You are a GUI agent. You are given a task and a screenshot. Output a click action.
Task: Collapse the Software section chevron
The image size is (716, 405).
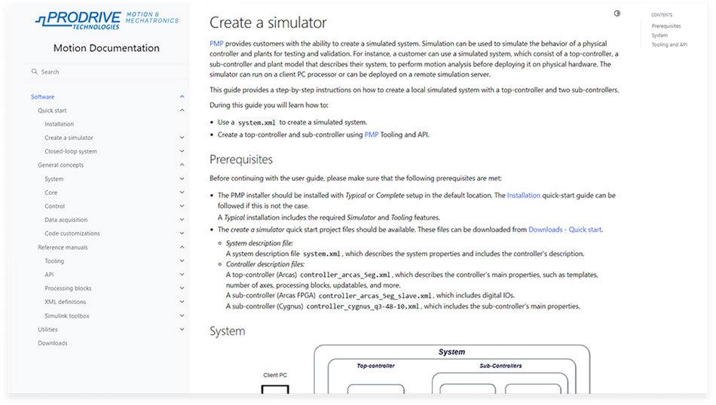(182, 97)
